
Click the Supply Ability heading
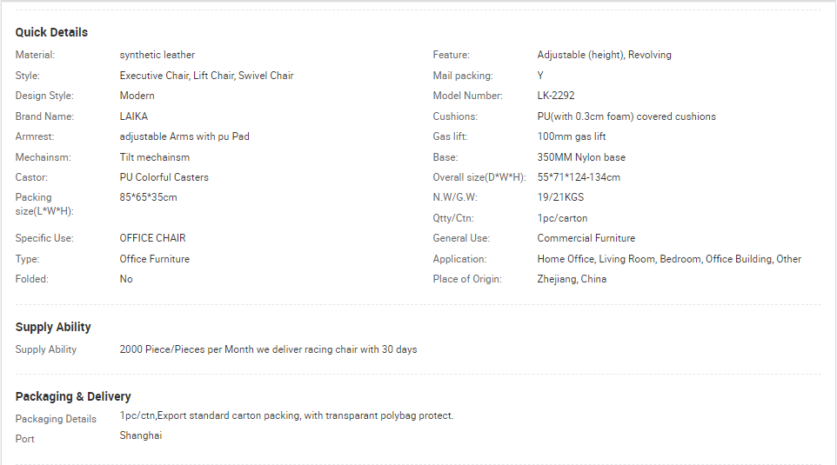[x=53, y=327]
